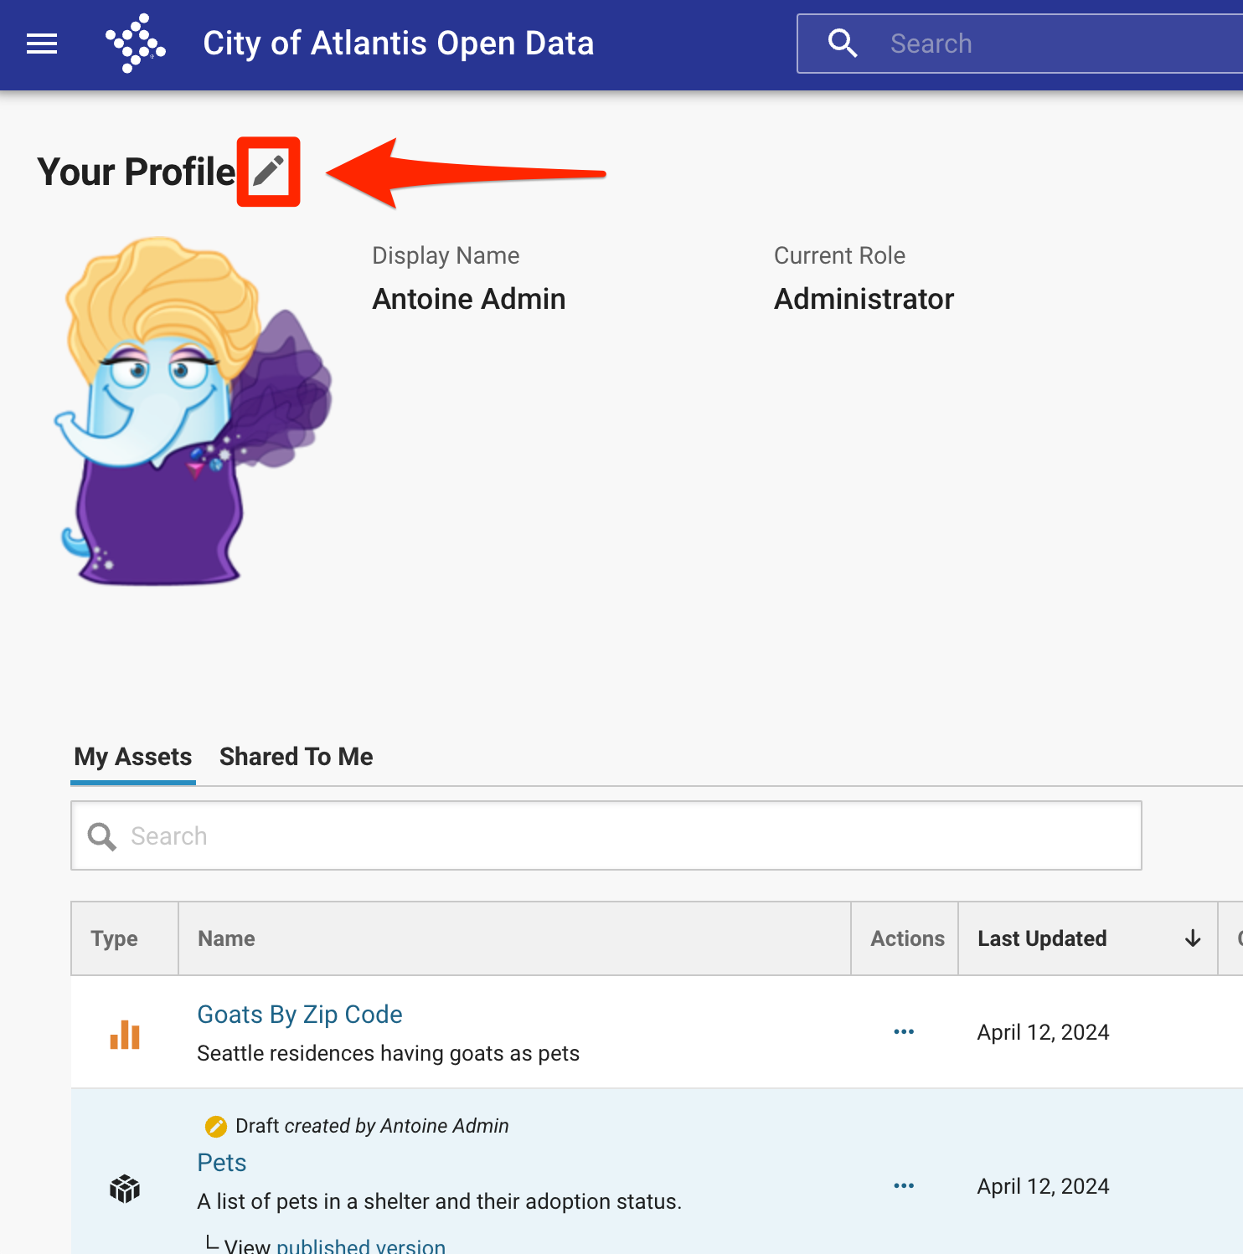Image resolution: width=1243 pixels, height=1254 pixels.
Task: Click the profile avatar image
Action: pyautogui.click(x=193, y=412)
